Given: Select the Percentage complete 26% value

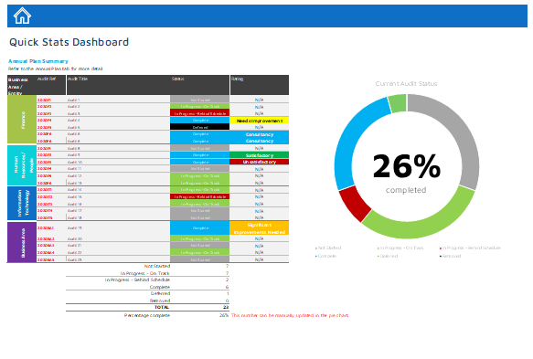Looking at the screenshot, I should point(224,315).
